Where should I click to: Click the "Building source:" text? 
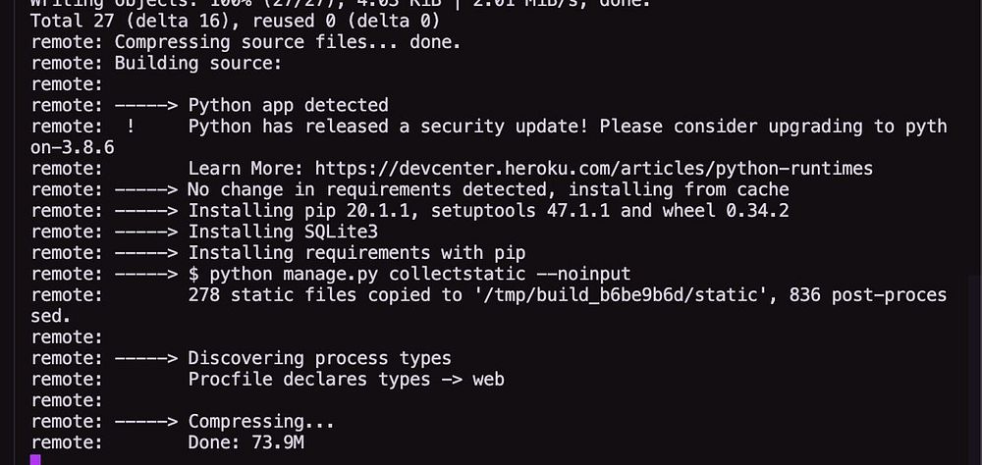[x=198, y=64]
